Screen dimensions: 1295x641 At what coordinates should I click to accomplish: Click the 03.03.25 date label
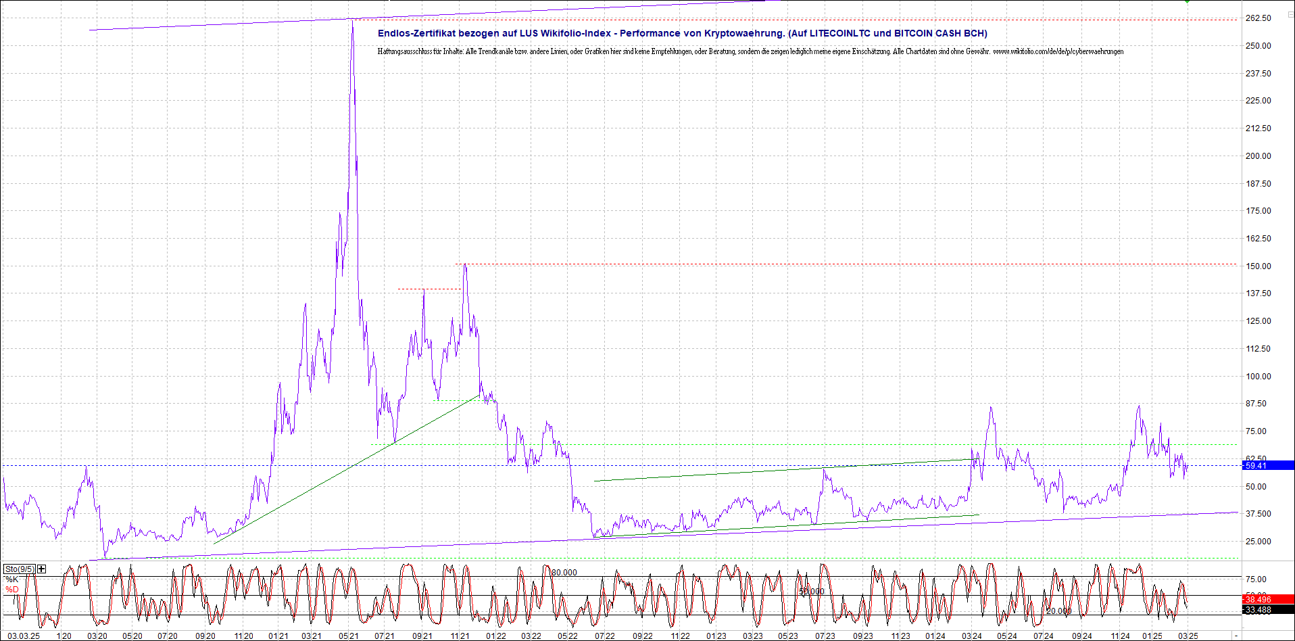click(24, 636)
